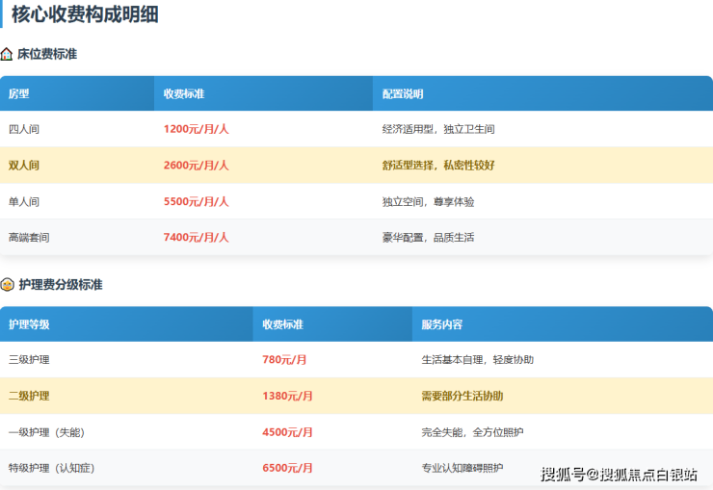Click the 服务内容 column header
Image resolution: width=713 pixels, height=490 pixels.
(x=442, y=324)
